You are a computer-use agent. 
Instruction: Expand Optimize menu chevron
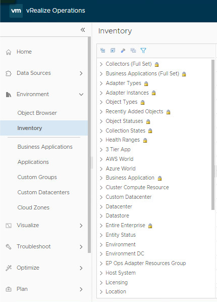[81, 268]
